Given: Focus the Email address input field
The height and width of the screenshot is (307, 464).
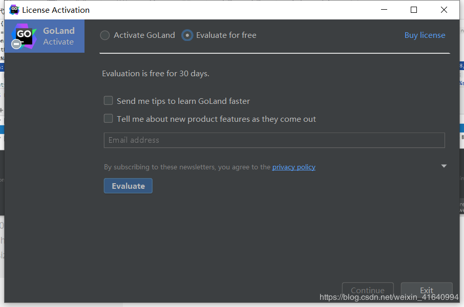Looking at the screenshot, I should (x=275, y=140).
